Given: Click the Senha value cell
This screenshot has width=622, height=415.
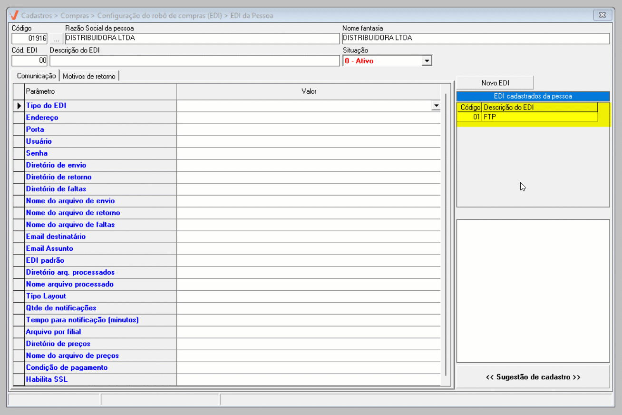Looking at the screenshot, I should coord(308,153).
